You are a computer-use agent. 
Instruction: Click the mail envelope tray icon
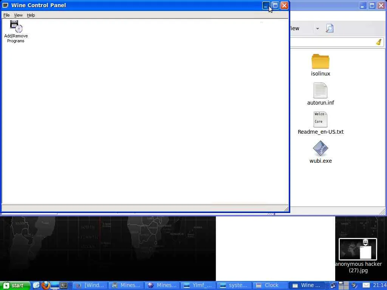[x=366, y=285]
